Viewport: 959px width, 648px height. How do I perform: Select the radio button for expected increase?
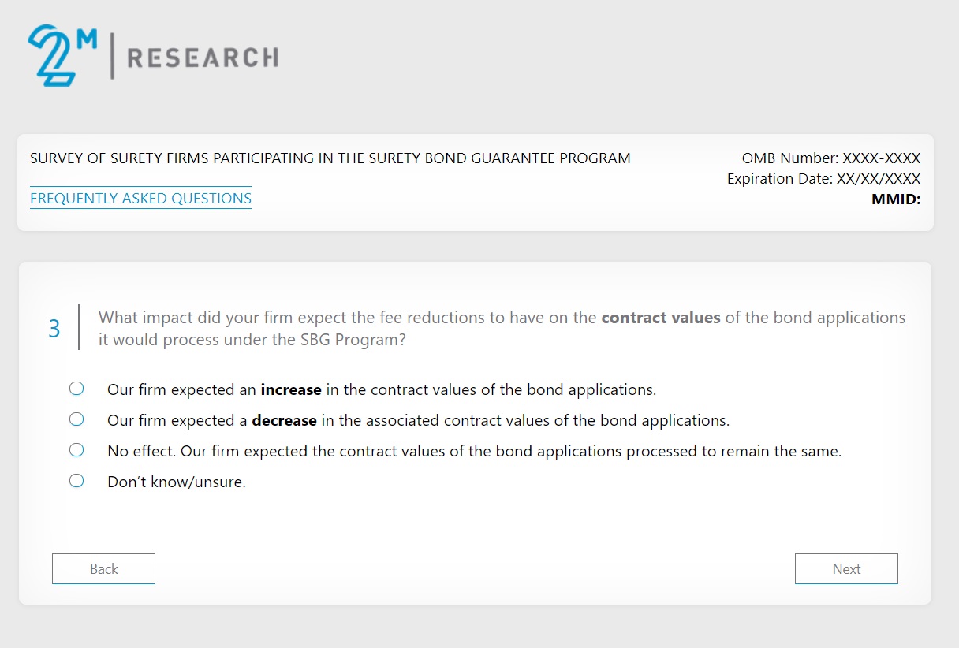pos(76,389)
